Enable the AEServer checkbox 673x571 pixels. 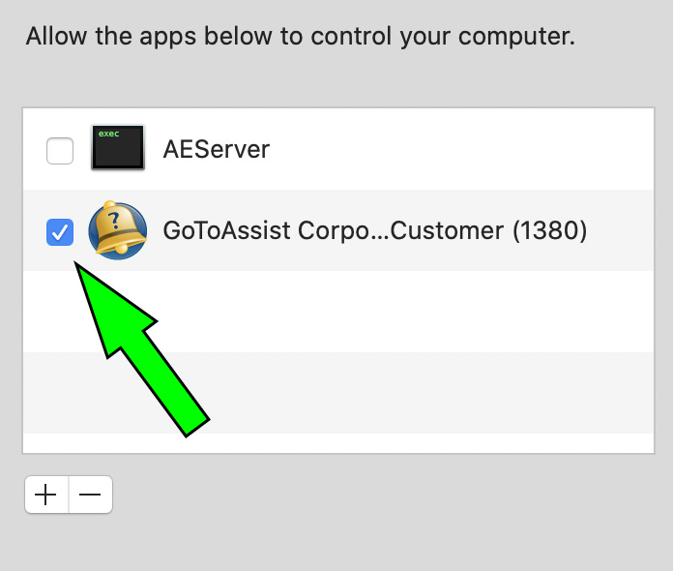[60, 151]
